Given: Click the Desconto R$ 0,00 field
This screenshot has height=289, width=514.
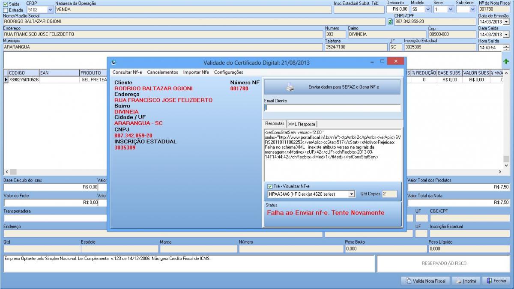Looking at the screenshot, I should [x=397, y=9].
